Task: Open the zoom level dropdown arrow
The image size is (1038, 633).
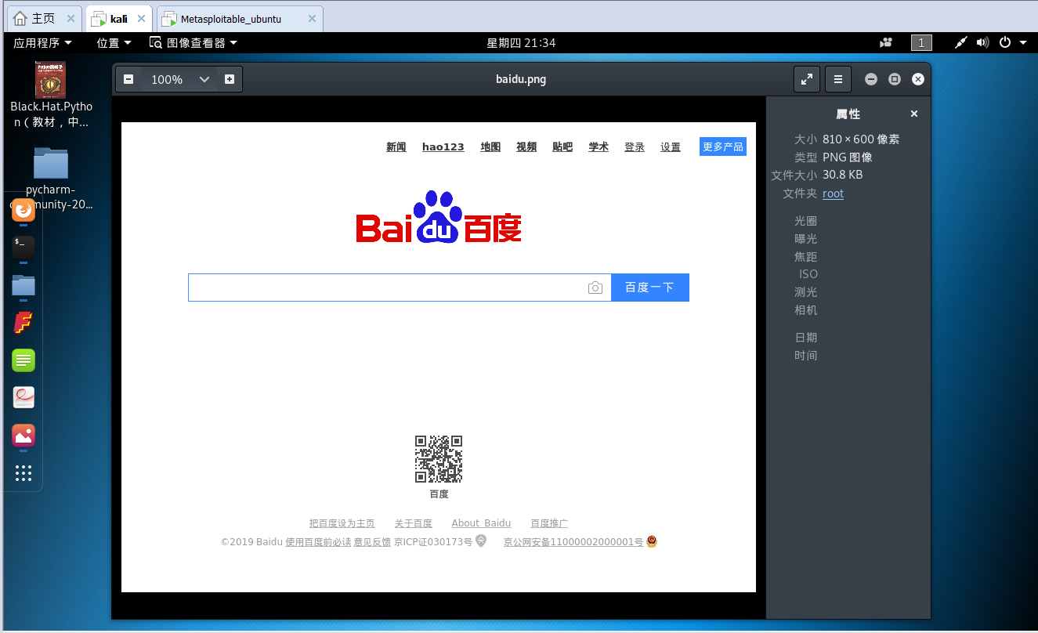Action: coord(204,79)
